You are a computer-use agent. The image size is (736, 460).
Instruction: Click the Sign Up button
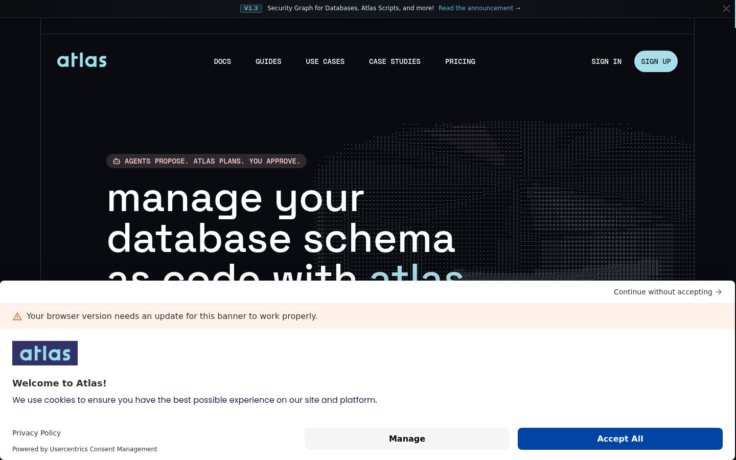656,61
